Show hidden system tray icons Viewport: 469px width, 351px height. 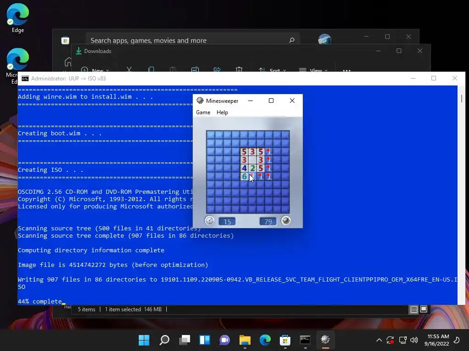pyautogui.click(x=379, y=340)
